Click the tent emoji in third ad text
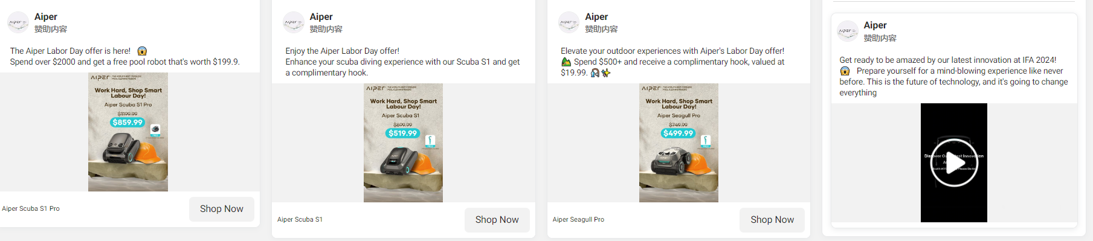Viewport: 1093px width, 241px height. pyautogui.click(x=566, y=62)
